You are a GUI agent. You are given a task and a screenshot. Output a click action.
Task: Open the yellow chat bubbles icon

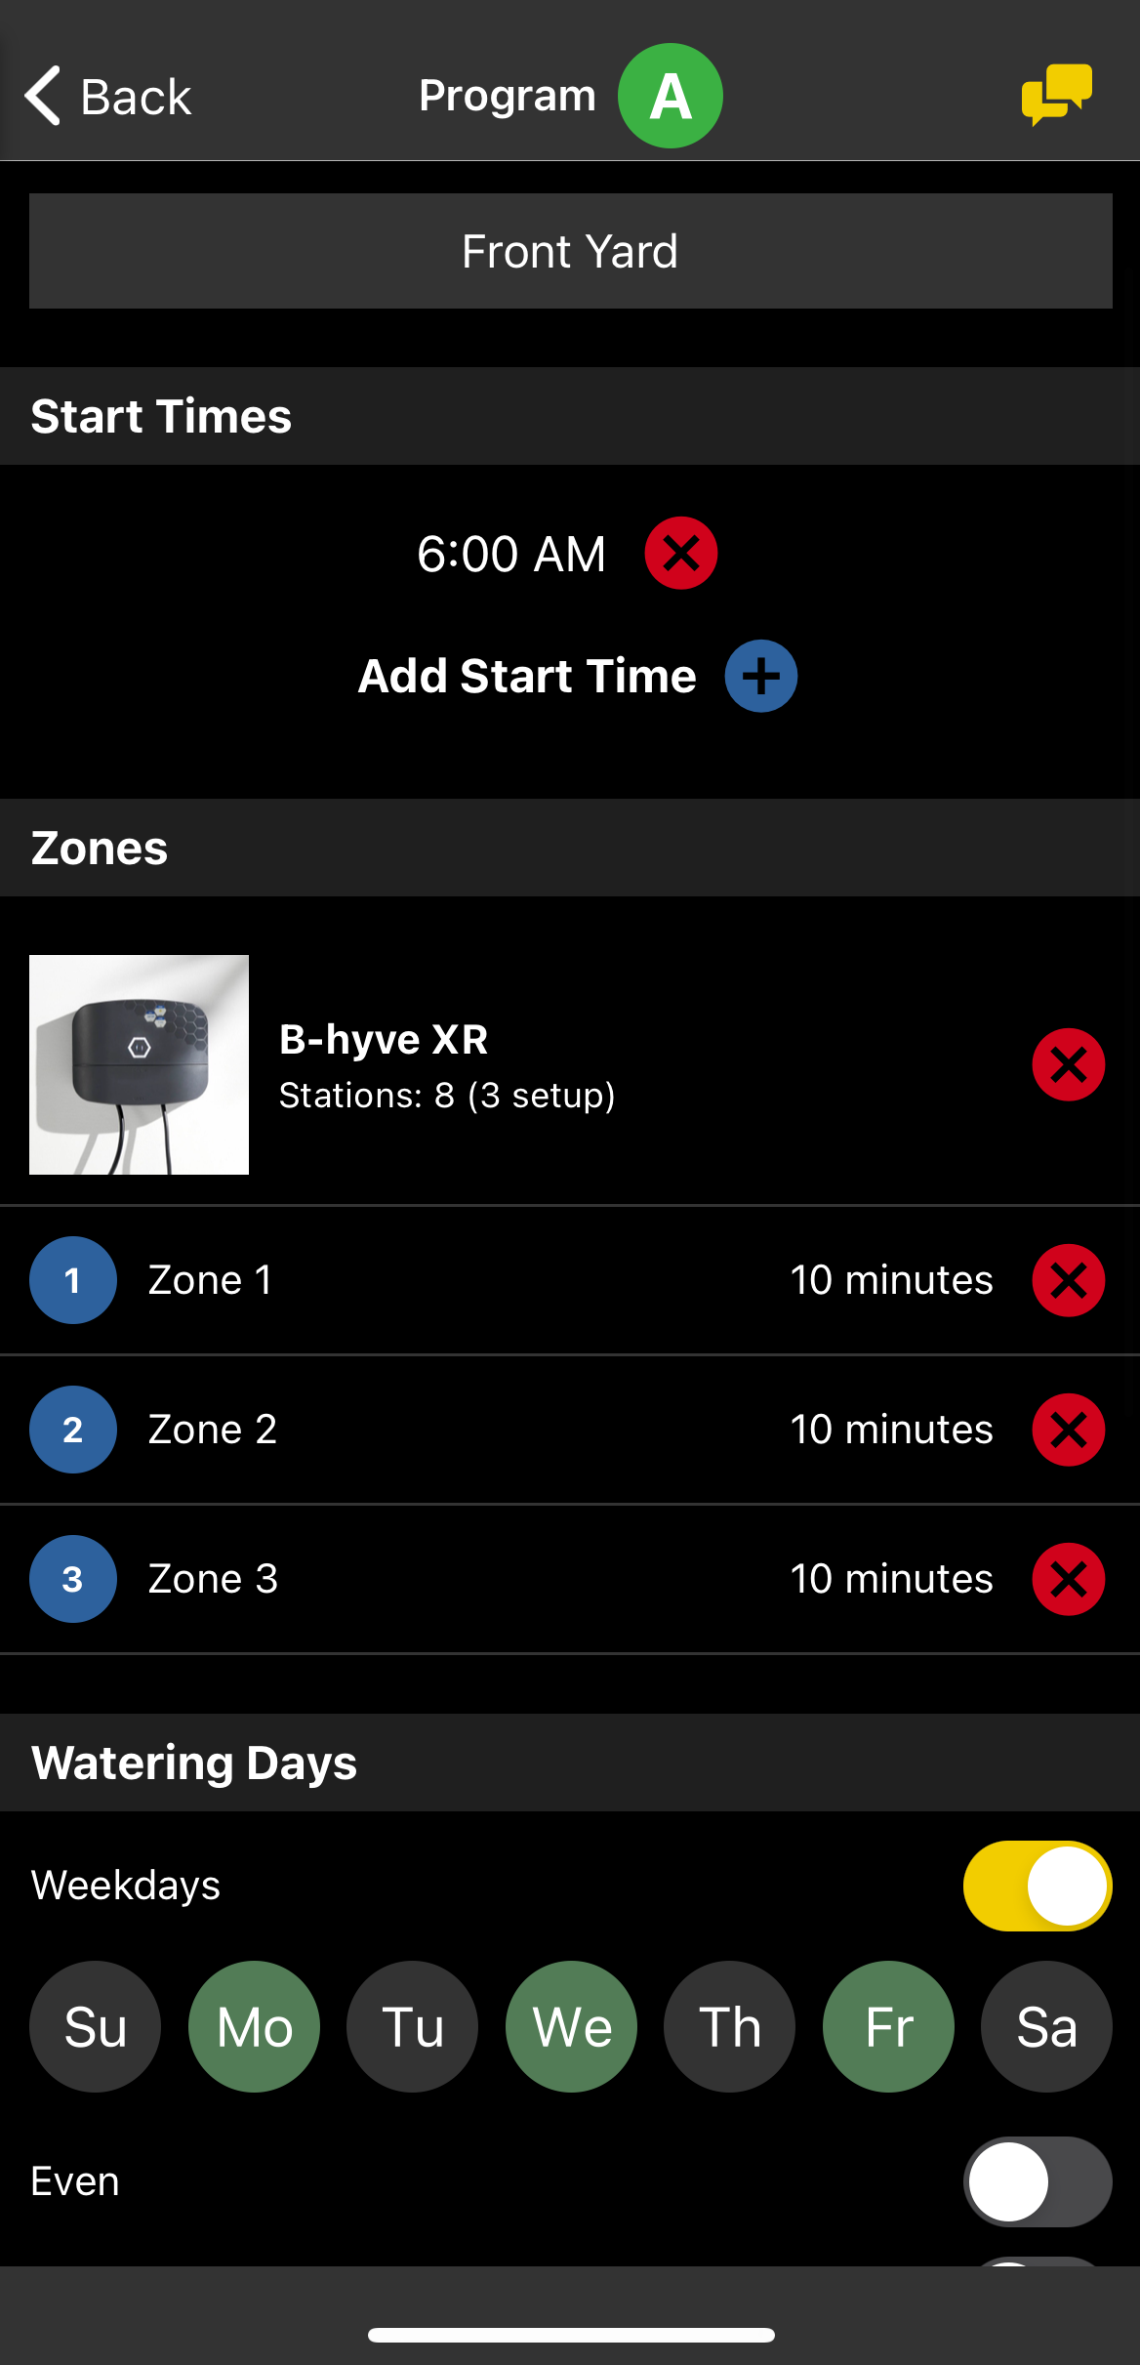(x=1056, y=95)
